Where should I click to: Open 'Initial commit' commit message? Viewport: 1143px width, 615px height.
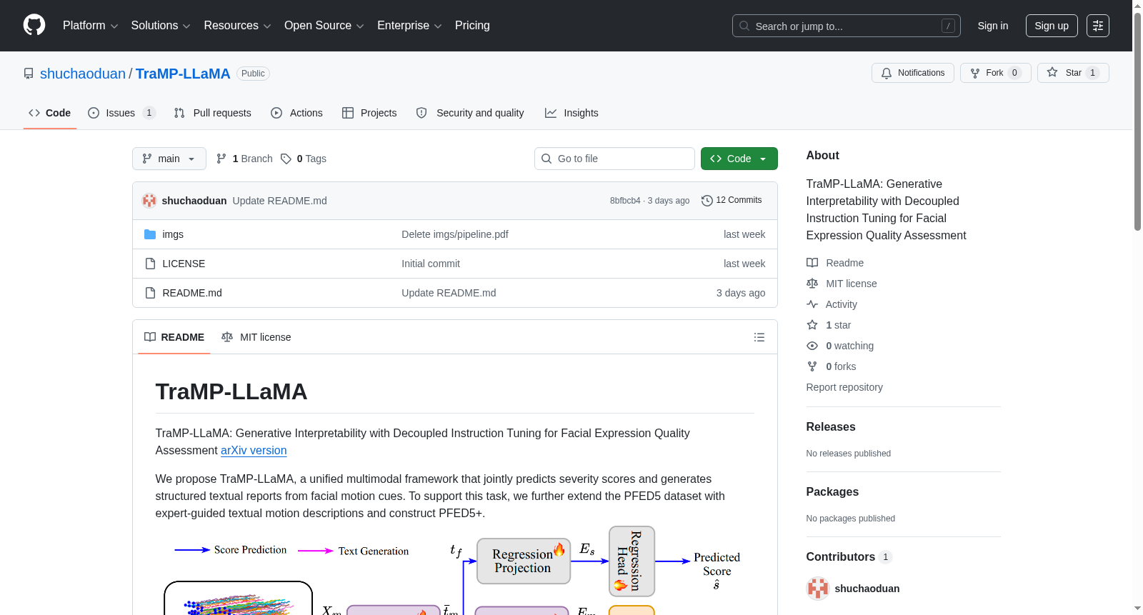[431, 264]
